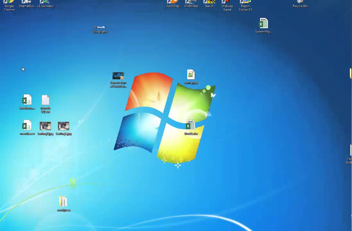Select the 2xlogo.png image file
352x231 pixels.
coord(100,29)
